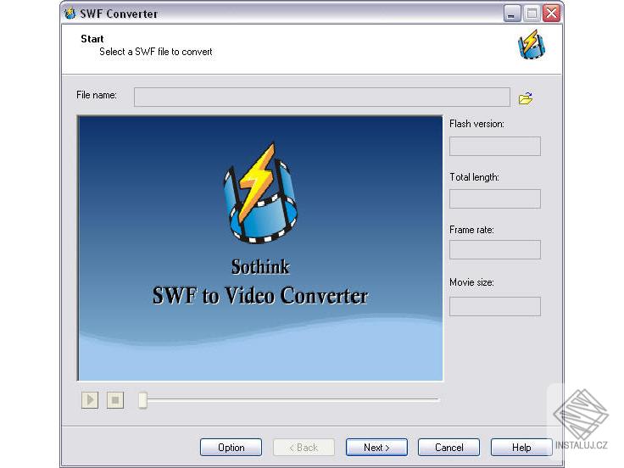Click the Frame rate field
Viewport: 624px width, 468px height.
click(x=495, y=249)
